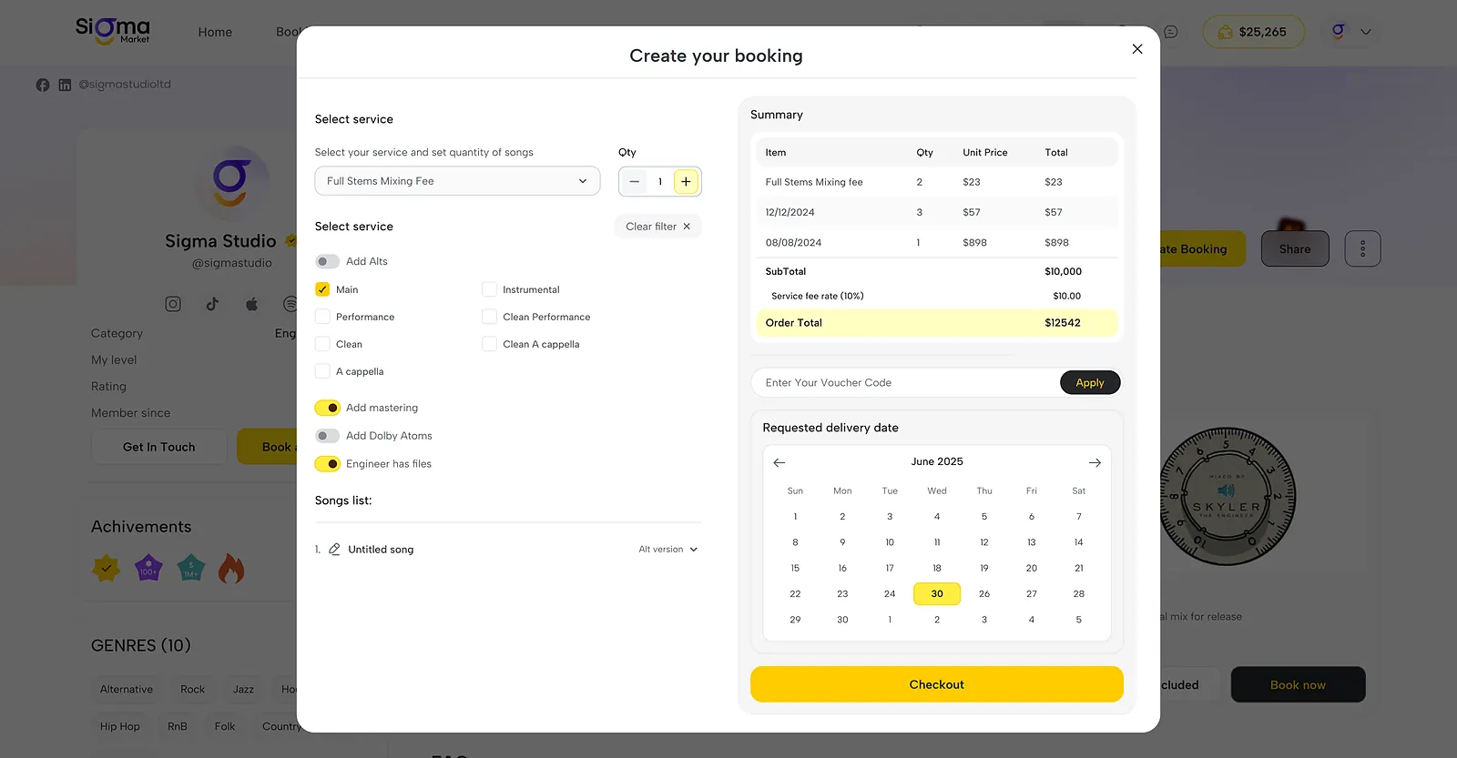Click the Skyler mix engineer thumbnail
This screenshot has height=758, width=1457.
click(1227, 496)
